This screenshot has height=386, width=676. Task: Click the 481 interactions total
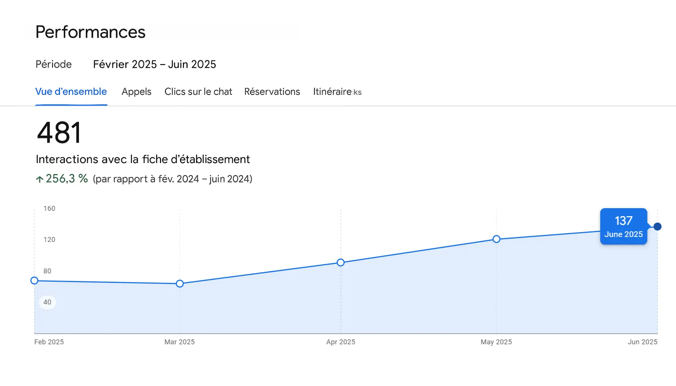coord(59,132)
